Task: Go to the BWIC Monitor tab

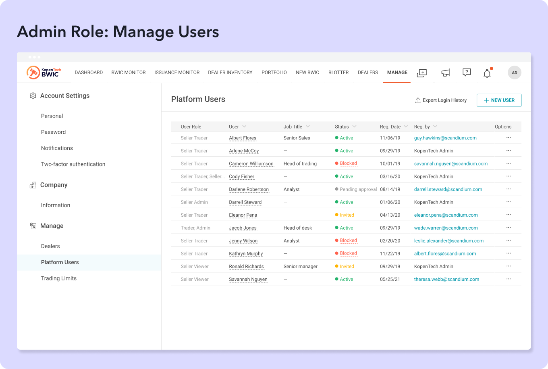Action: click(129, 73)
